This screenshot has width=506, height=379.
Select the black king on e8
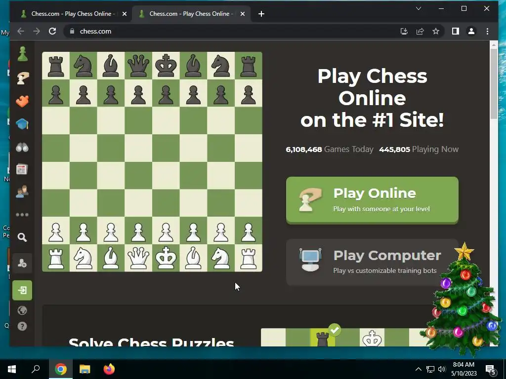[x=166, y=66]
